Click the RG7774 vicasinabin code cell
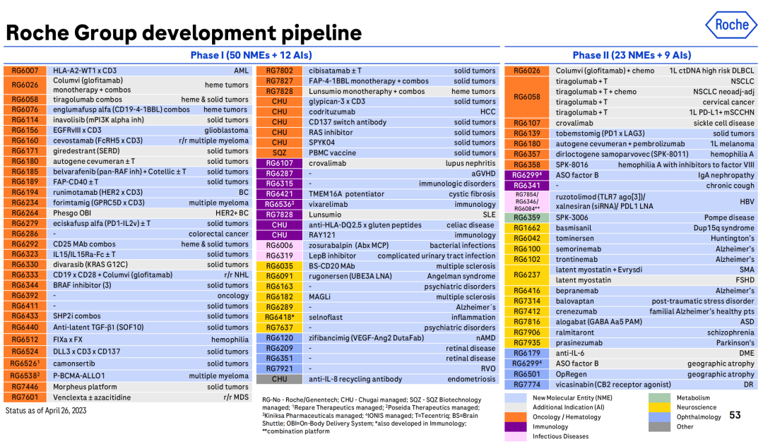 pyautogui.click(x=526, y=385)
